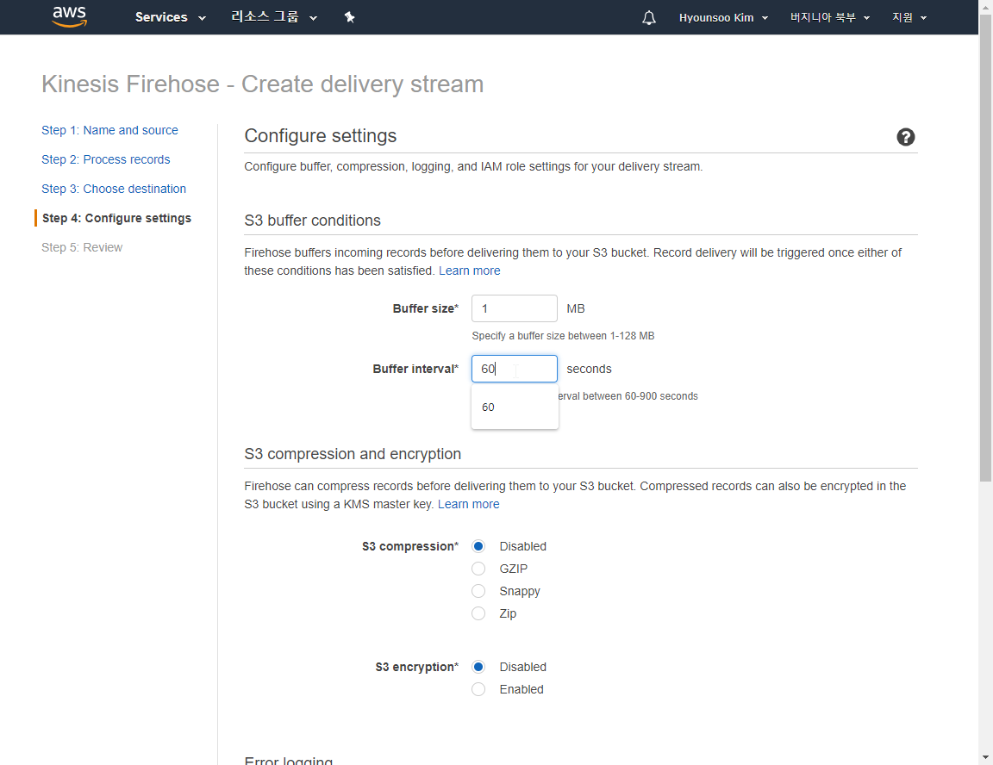993x765 pixels.
Task: Expand the 지원 support menu
Action: pyautogui.click(x=909, y=18)
